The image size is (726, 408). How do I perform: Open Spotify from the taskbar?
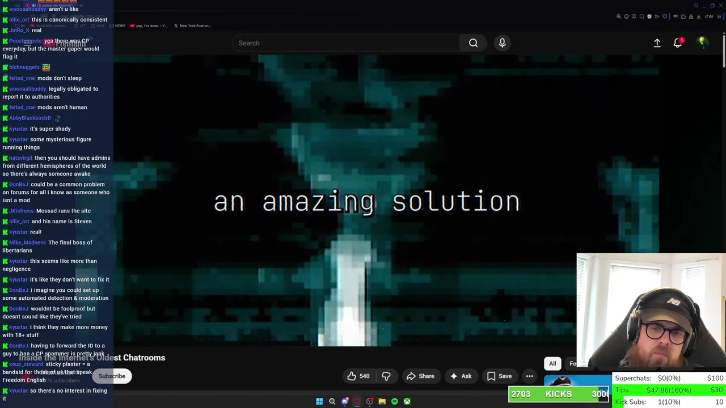pyautogui.click(x=395, y=401)
